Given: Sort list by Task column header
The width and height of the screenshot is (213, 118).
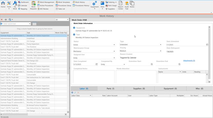Looking at the screenshot, I should click(41, 33).
